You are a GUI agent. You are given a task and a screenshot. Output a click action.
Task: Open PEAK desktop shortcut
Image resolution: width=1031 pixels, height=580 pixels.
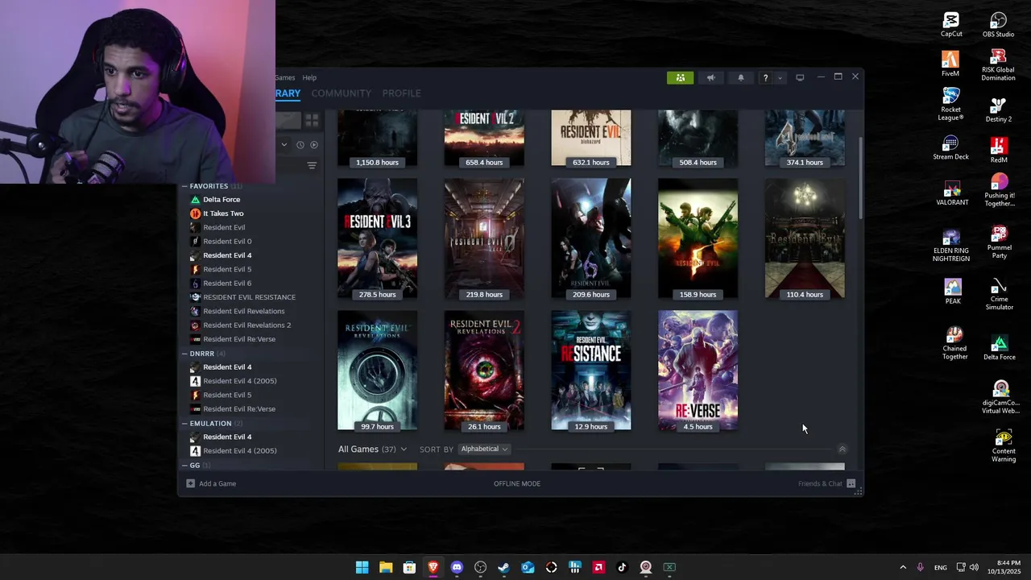953,292
